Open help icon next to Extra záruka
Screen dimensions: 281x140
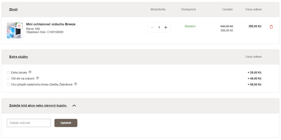[30, 72]
